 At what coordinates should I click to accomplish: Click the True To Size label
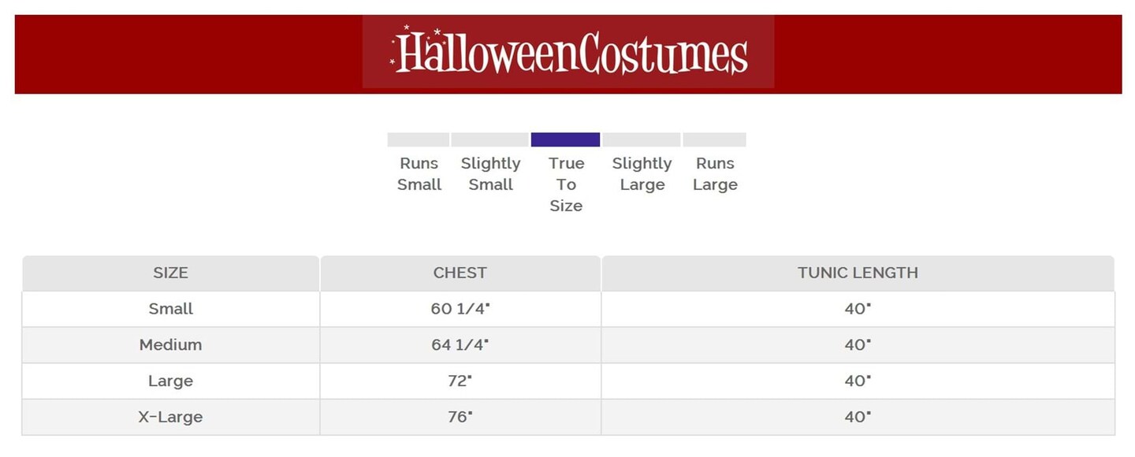click(566, 184)
